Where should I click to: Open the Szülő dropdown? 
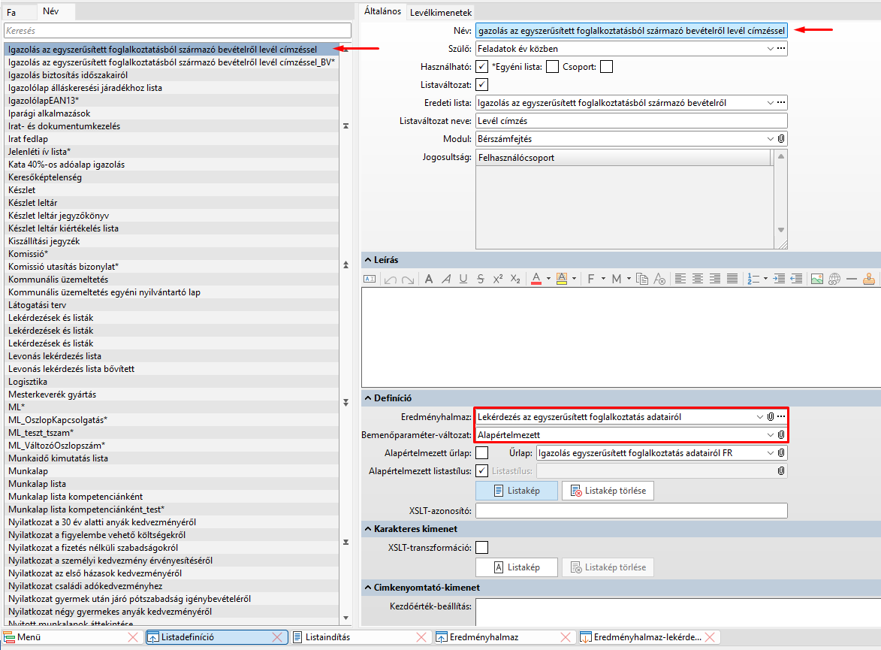pos(771,48)
